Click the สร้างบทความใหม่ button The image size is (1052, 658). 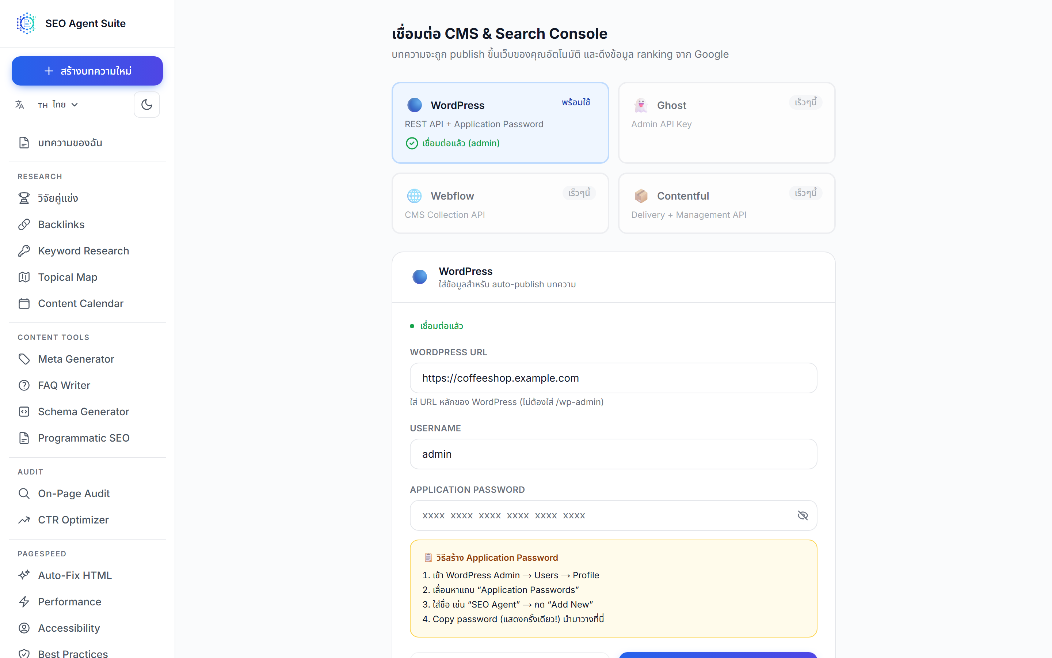(x=87, y=71)
